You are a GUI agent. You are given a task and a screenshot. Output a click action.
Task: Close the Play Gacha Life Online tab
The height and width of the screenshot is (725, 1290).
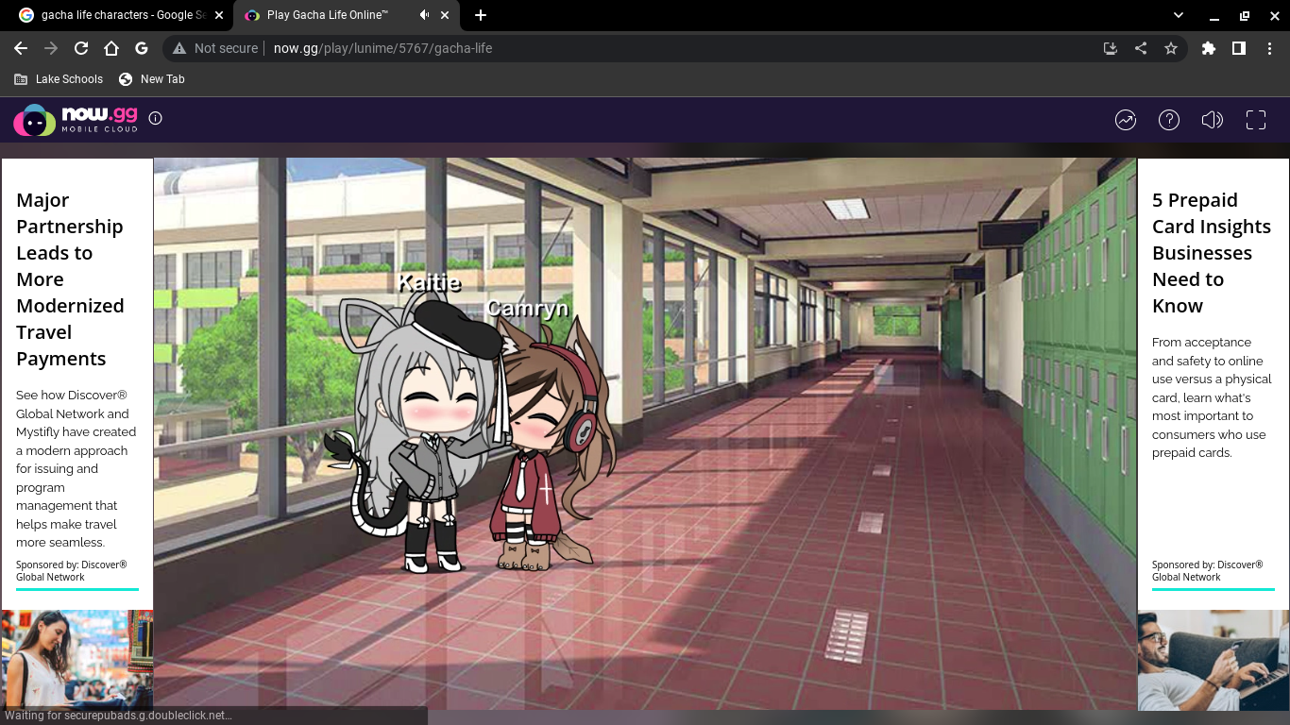pos(445,15)
